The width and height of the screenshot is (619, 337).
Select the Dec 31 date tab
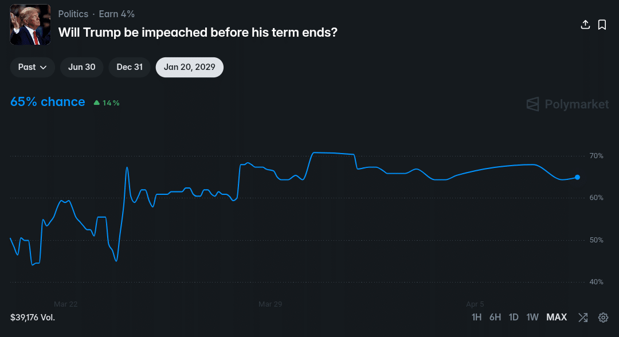(130, 67)
